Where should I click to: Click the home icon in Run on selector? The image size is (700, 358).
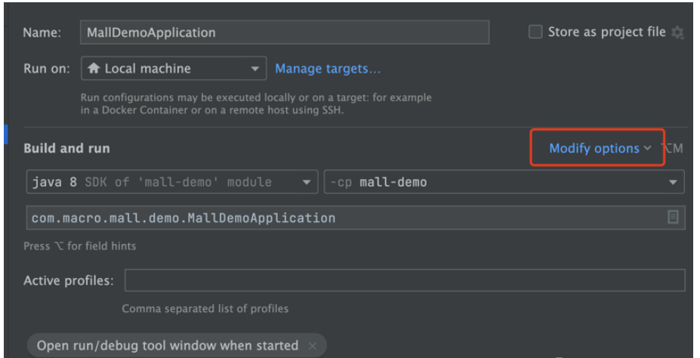94,69
